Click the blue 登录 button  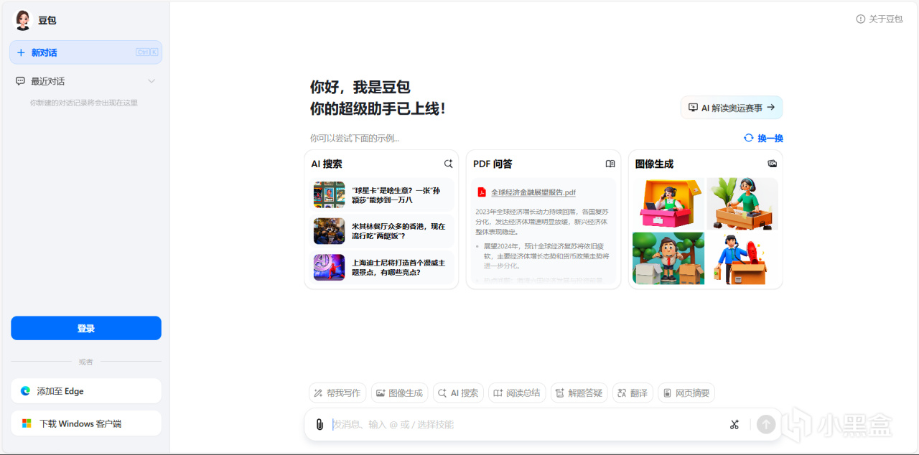pyautogui.click(x=86, y=328)
